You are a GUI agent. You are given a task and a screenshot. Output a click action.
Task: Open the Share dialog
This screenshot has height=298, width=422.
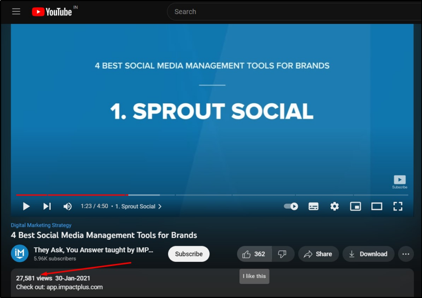pos(318,254)
